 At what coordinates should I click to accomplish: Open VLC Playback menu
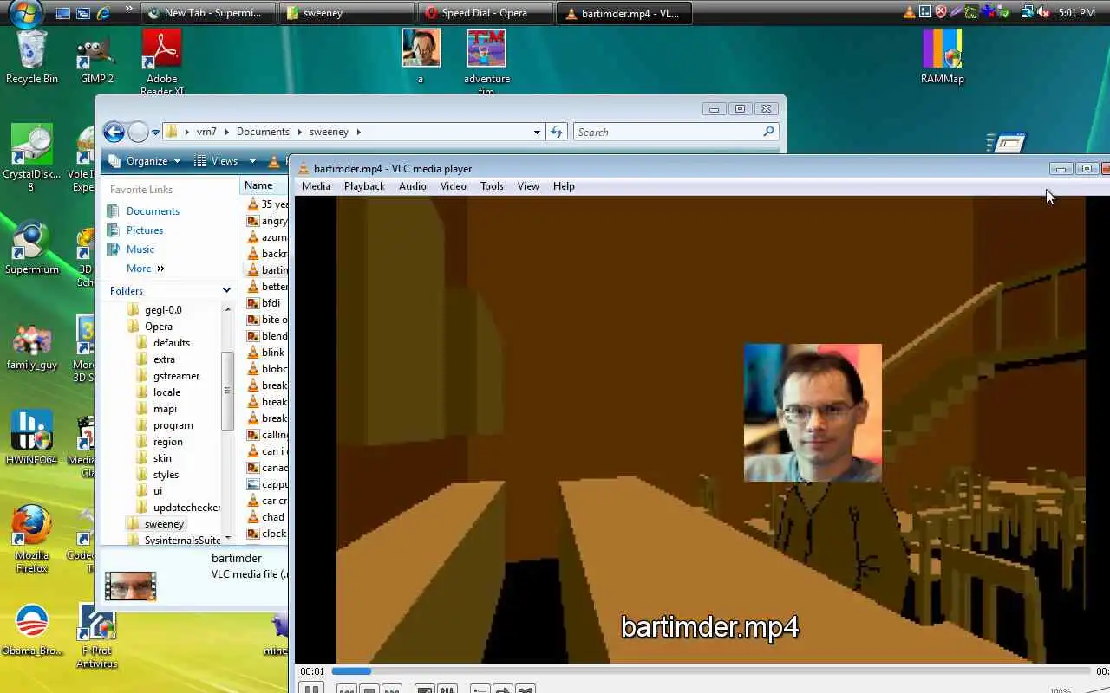pos(364,186)
